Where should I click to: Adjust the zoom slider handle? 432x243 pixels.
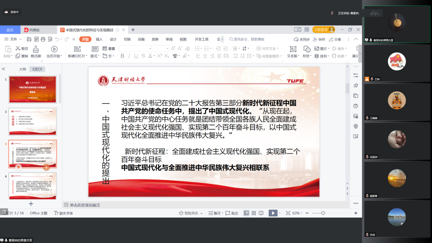(x=323, y=213)
